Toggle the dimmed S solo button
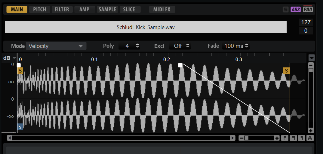Screen dimensions: 323x154 click(x=285, y=10)
